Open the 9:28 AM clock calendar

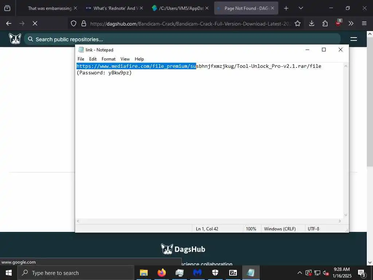[342, 273]
